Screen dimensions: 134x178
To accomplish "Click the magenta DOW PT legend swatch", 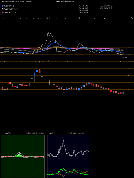I will coord(3,12).
